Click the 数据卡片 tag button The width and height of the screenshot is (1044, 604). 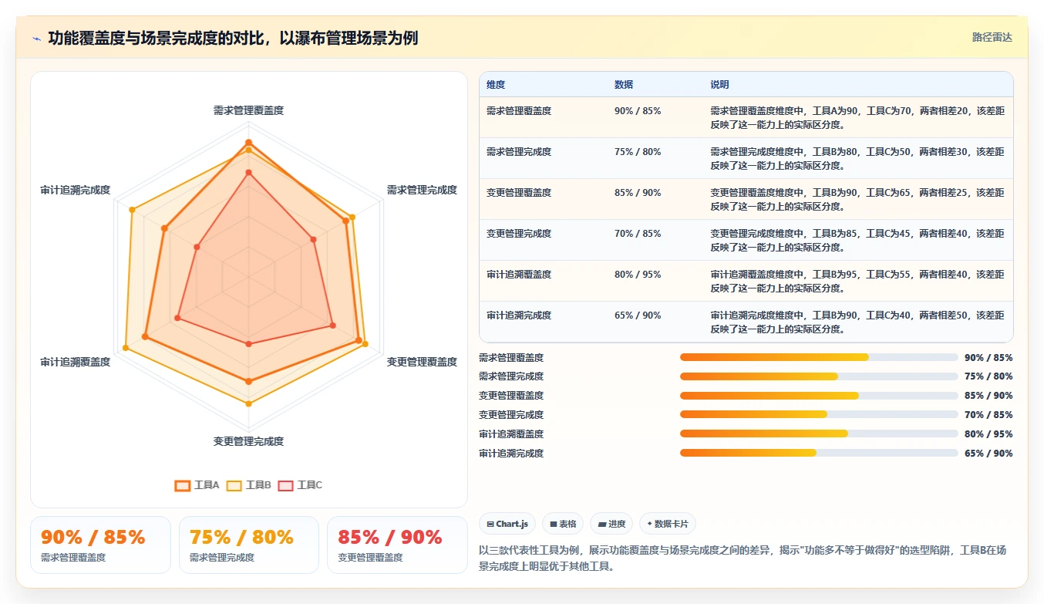(668, 524)
